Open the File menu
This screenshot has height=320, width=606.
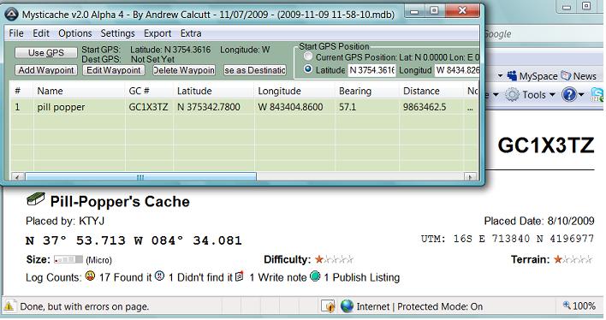(16, 33)
